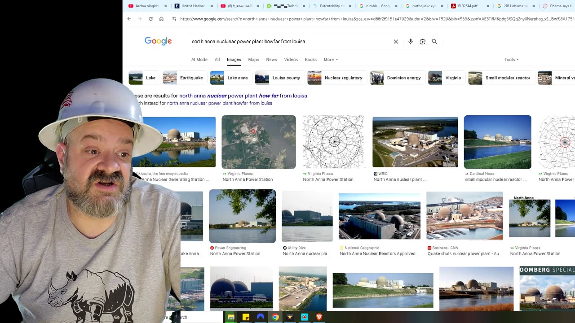
Task: Submit search with magnifier icon
Action: (x=434, y=41)
